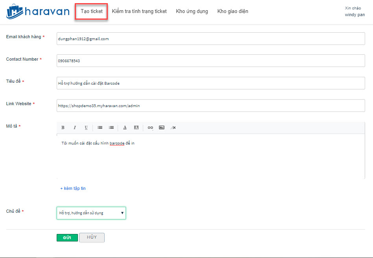Open the text background color picker
This screenshot has width=373, height=258.
(x=136, y=128)
